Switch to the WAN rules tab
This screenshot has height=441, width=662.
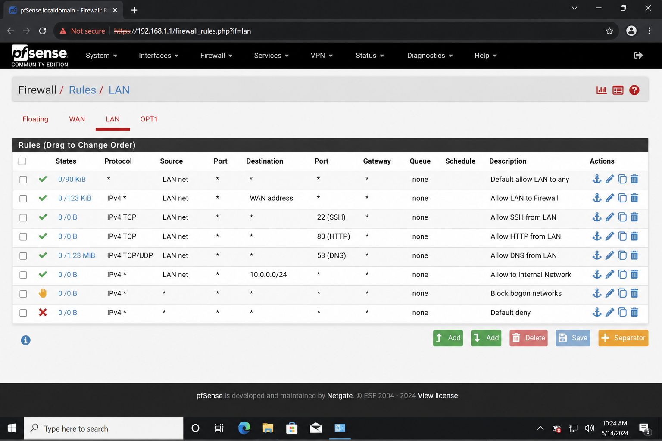click(77, 119)
